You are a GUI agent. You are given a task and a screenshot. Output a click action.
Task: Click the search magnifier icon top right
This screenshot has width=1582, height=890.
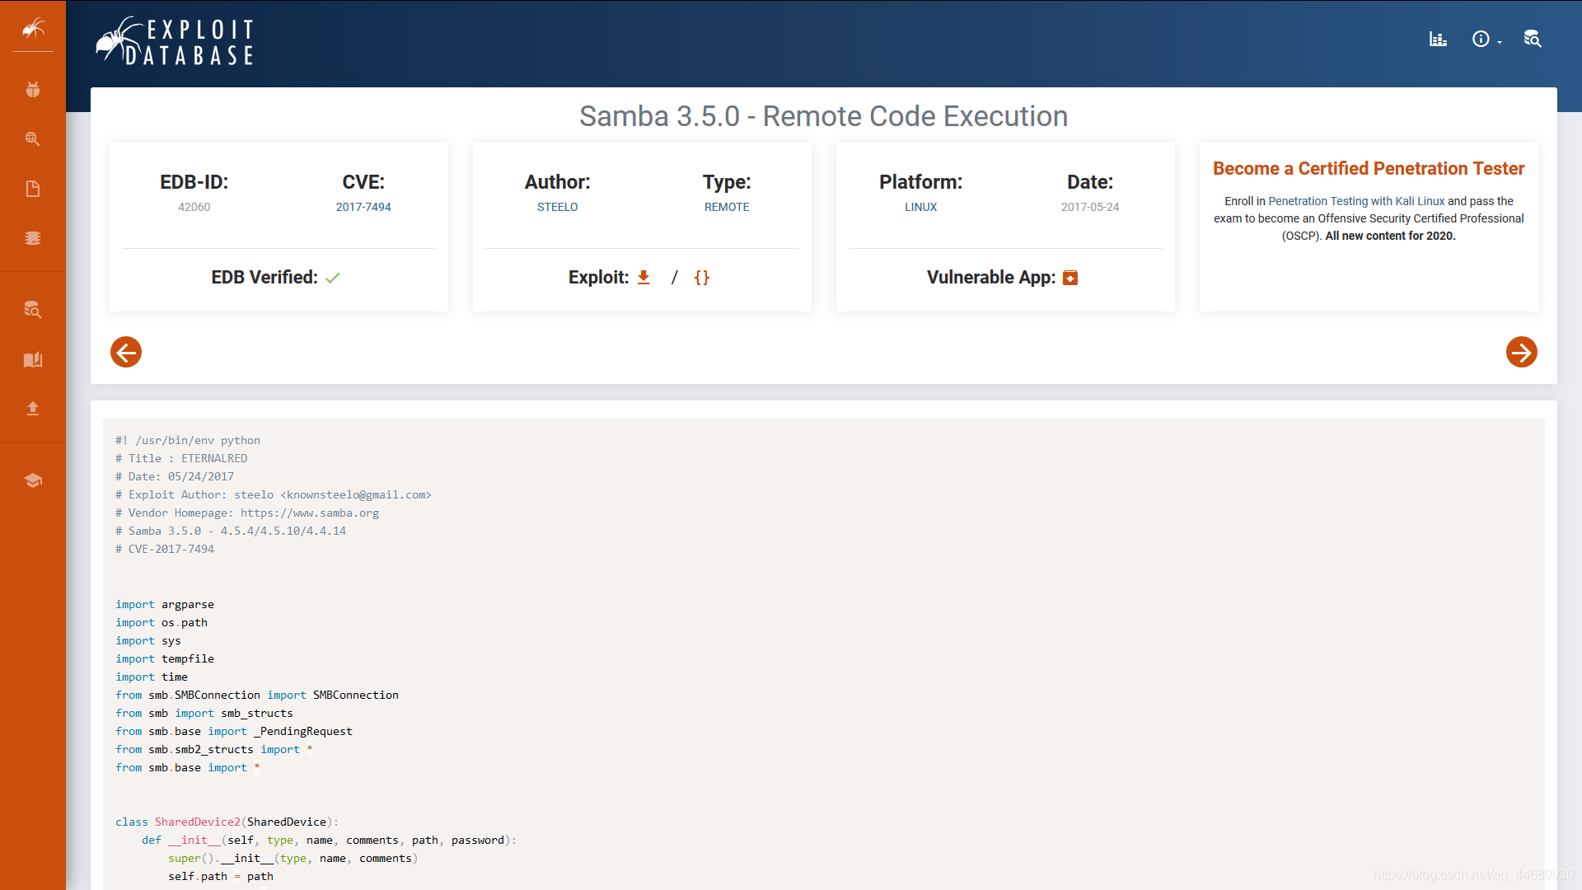[x=1533, y=38]
